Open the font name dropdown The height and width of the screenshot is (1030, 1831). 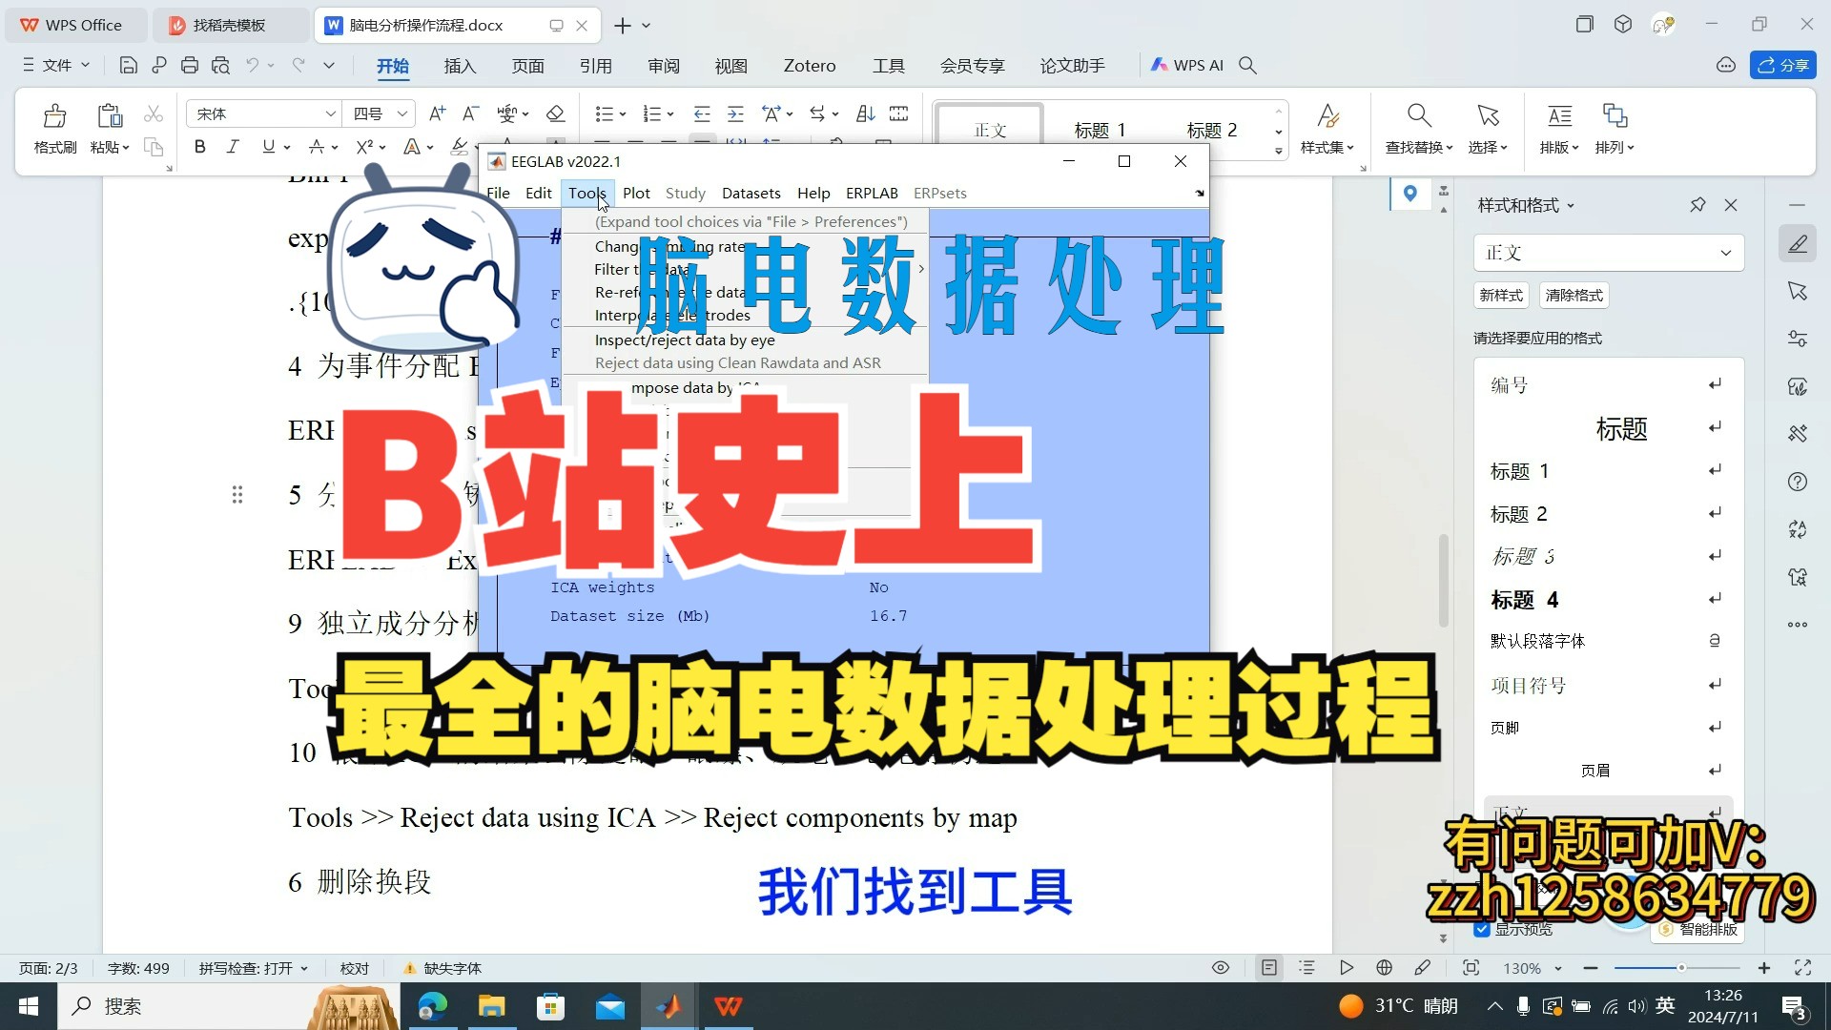pos(330,113)
